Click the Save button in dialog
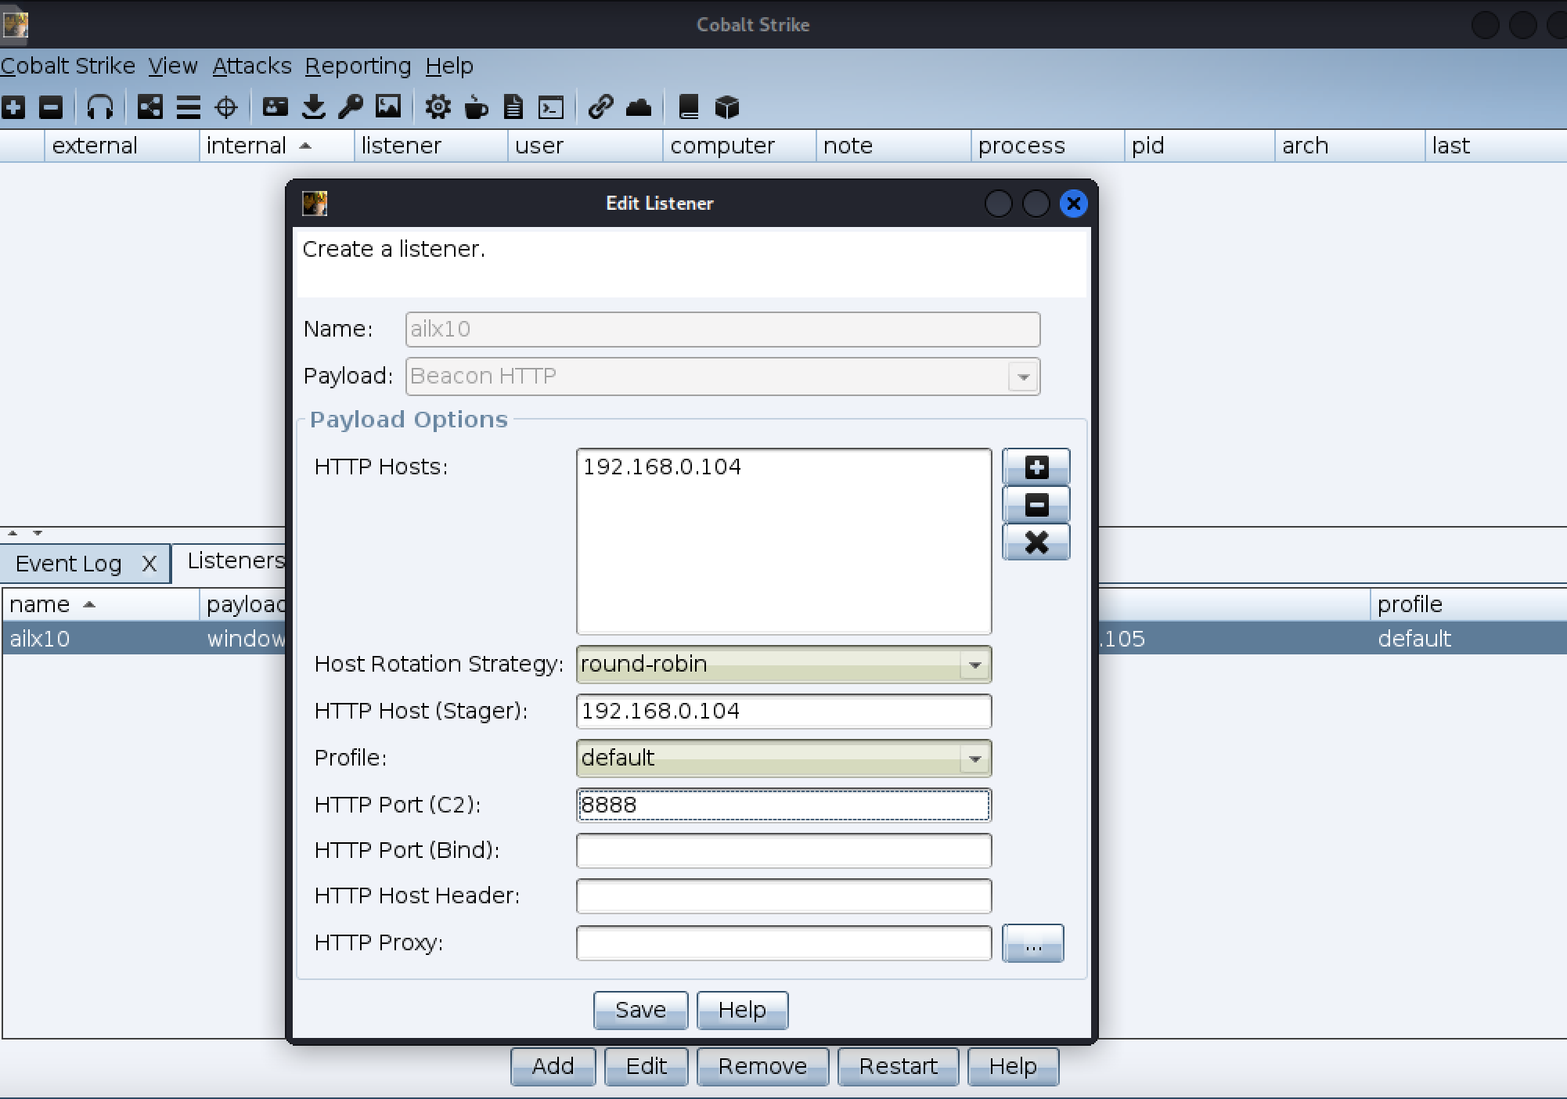1567x1099 pixels. (640, 1010)
